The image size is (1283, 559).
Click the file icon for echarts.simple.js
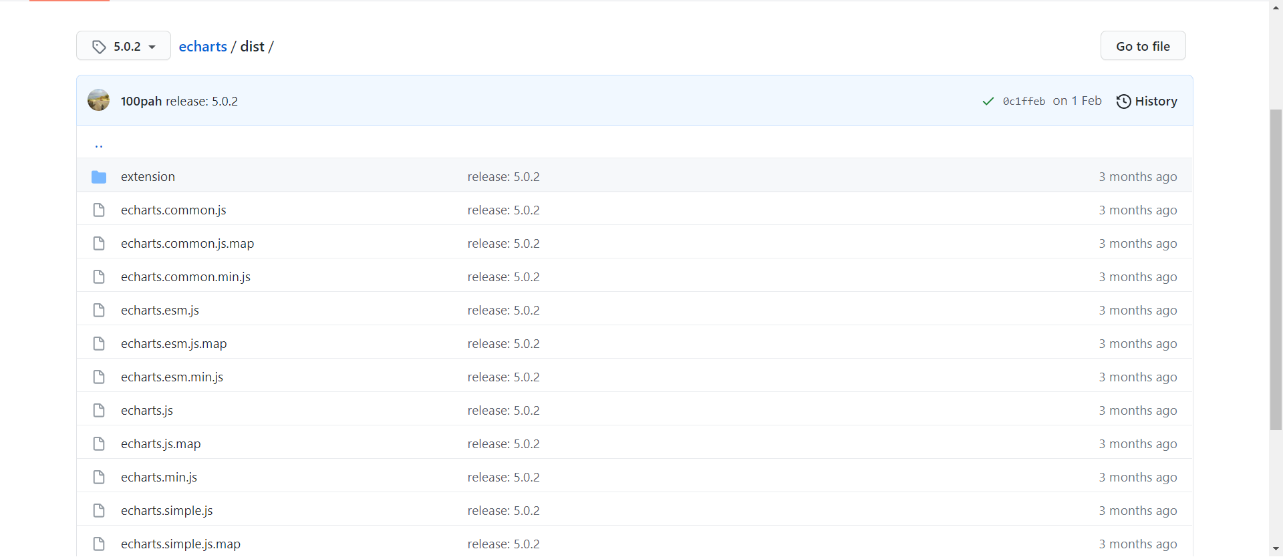(x=99, y=511)
